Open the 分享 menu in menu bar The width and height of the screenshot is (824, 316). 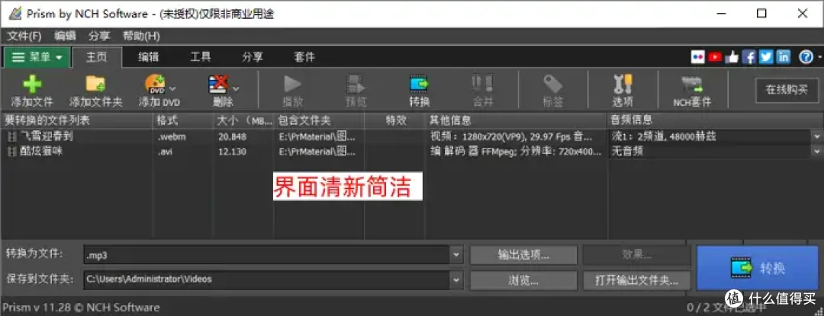click(x=99, y=36)
